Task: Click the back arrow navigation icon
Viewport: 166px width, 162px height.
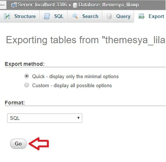Action: [3, 5]
